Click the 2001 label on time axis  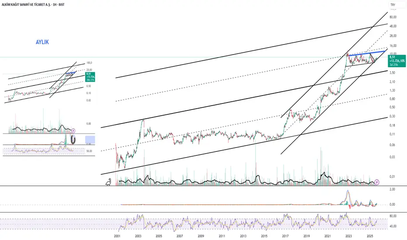point(117,236)
